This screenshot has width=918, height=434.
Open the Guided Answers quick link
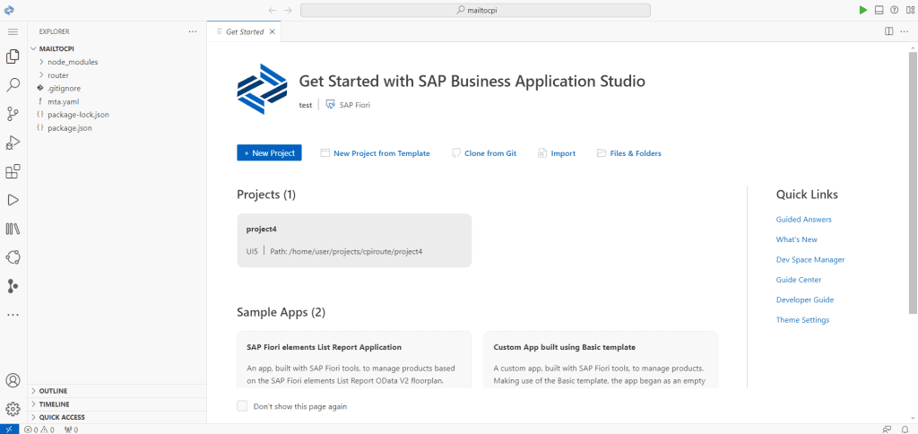[x=803, y=220]
